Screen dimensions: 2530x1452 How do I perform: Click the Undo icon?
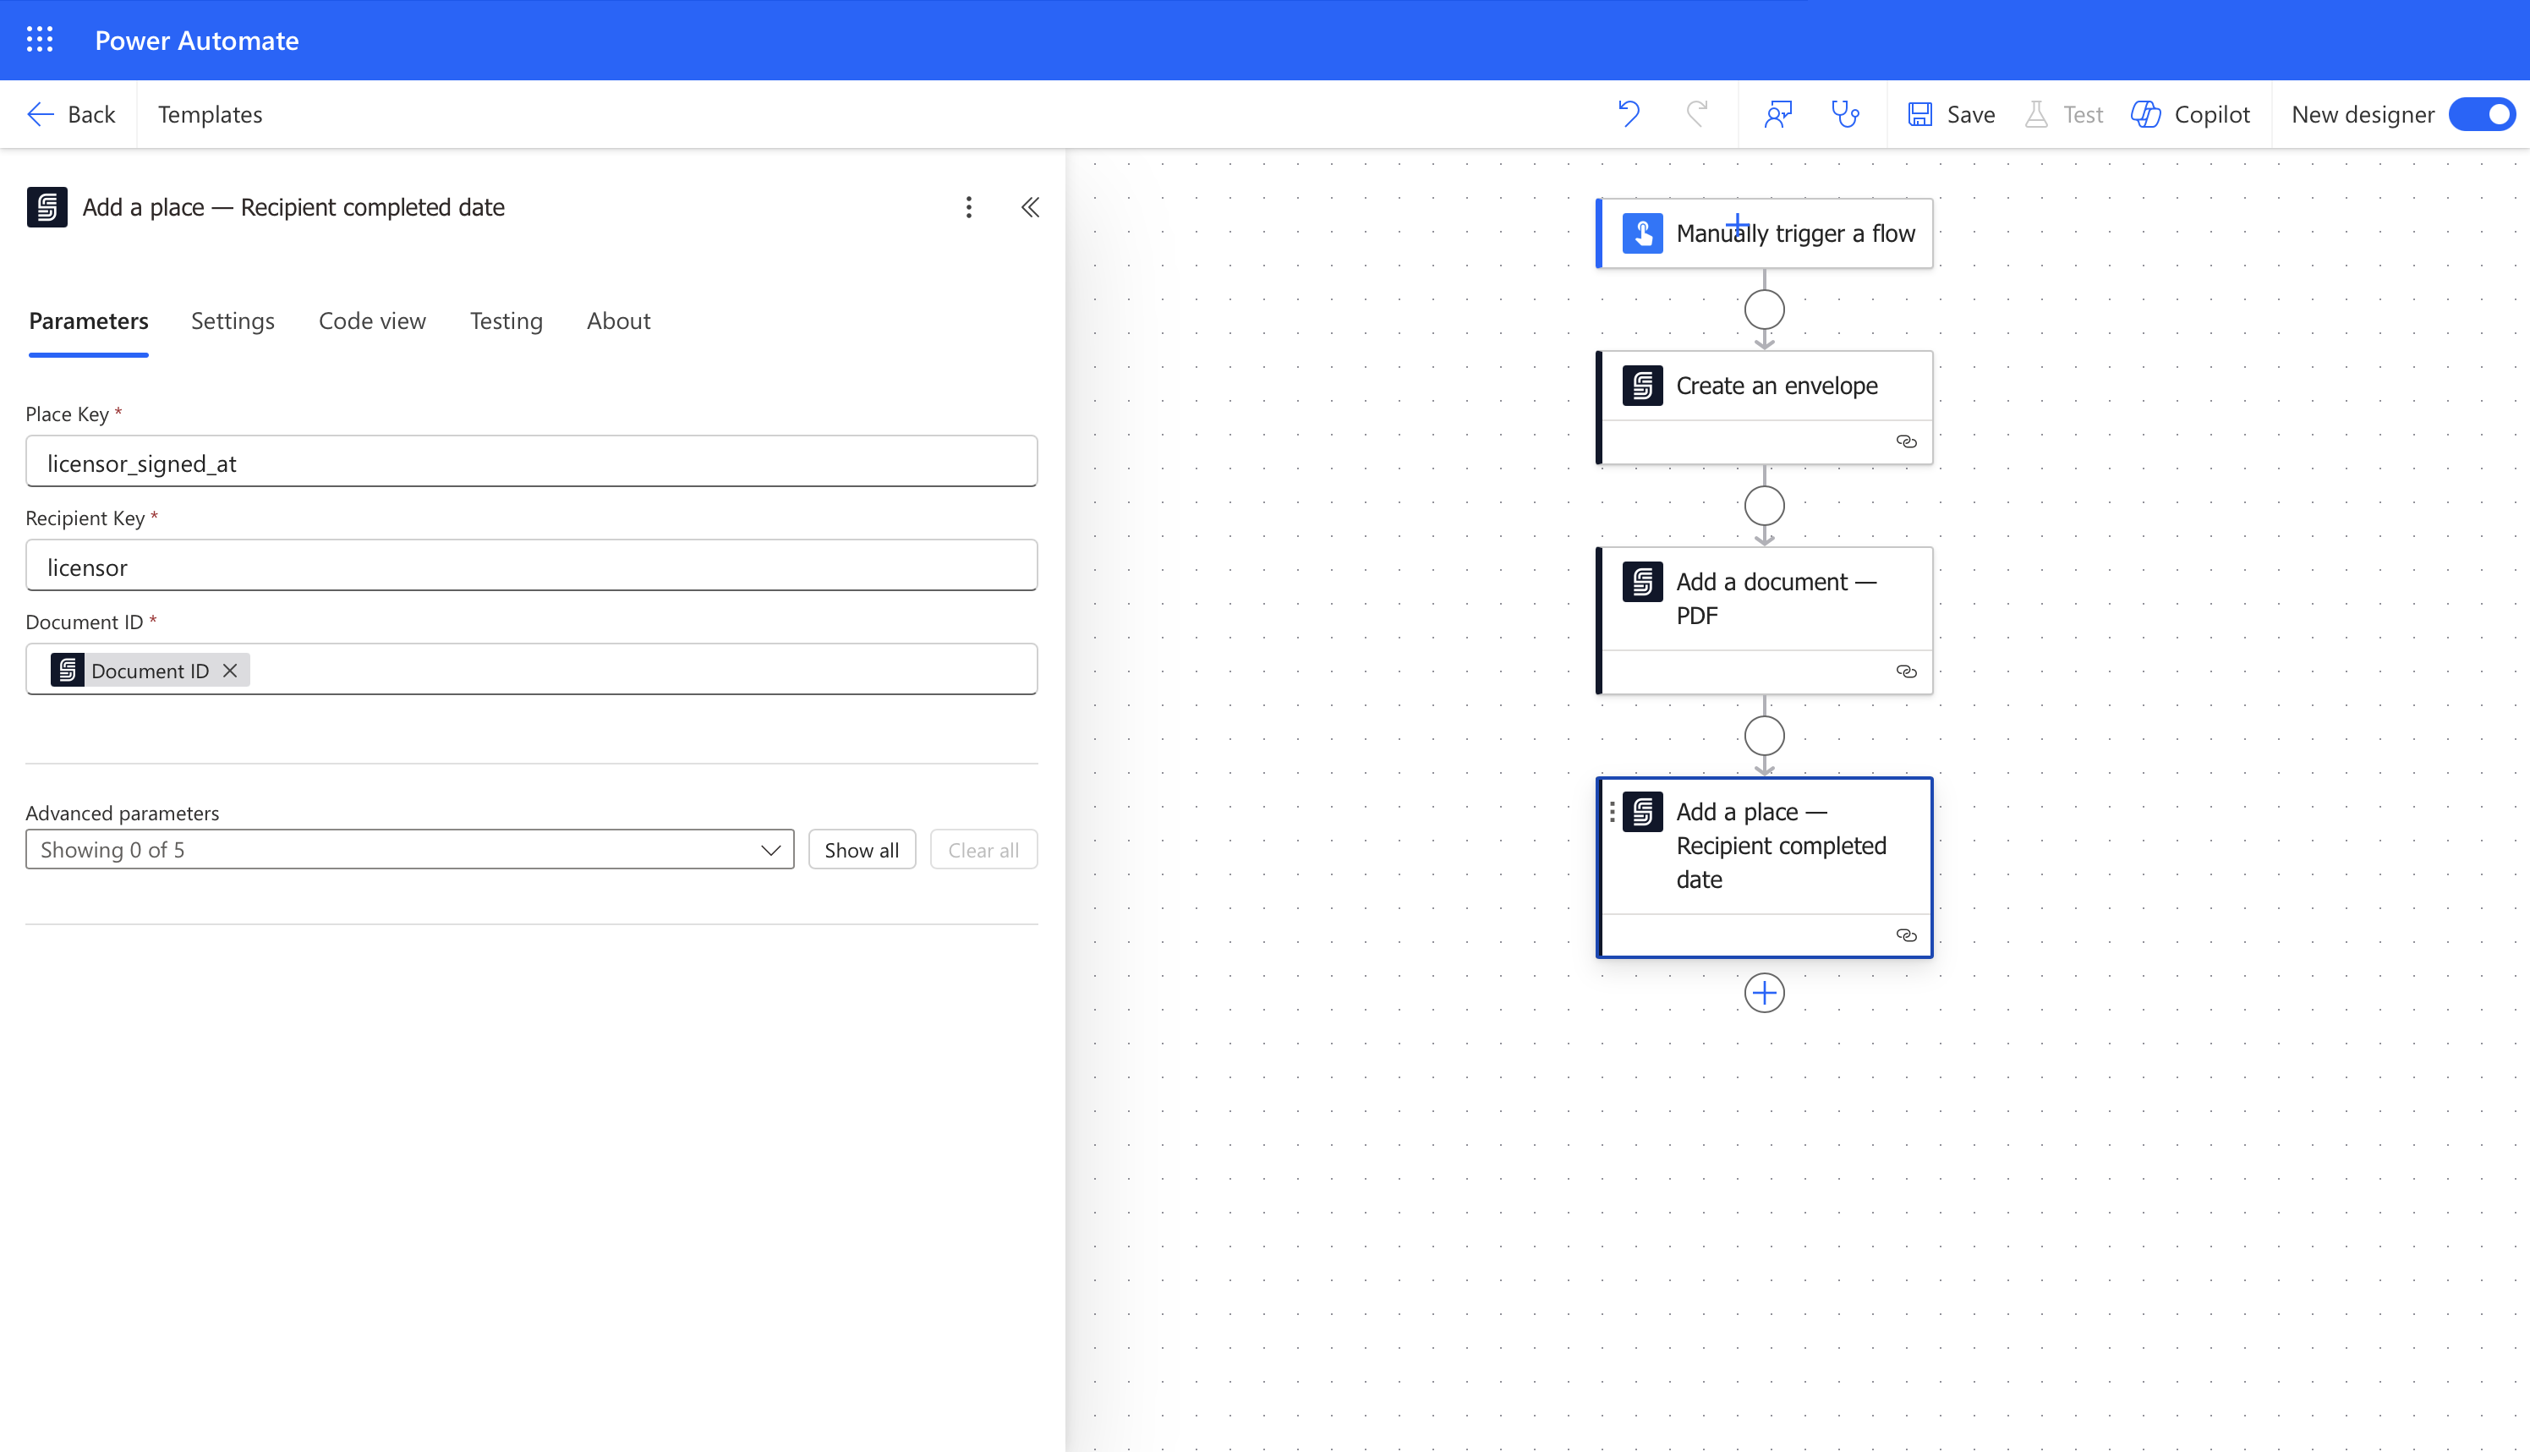[x=1629, y=115]
